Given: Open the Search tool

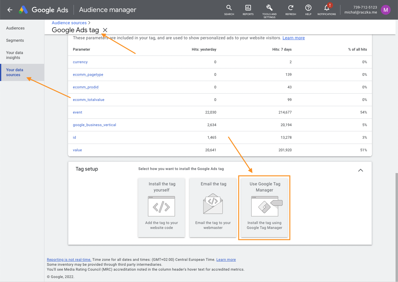Looking at the screenshot, I should pyautogui.click(x=229, y=10).
